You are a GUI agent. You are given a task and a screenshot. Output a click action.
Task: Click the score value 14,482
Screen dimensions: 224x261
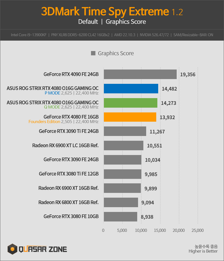(x=169, y=89)
